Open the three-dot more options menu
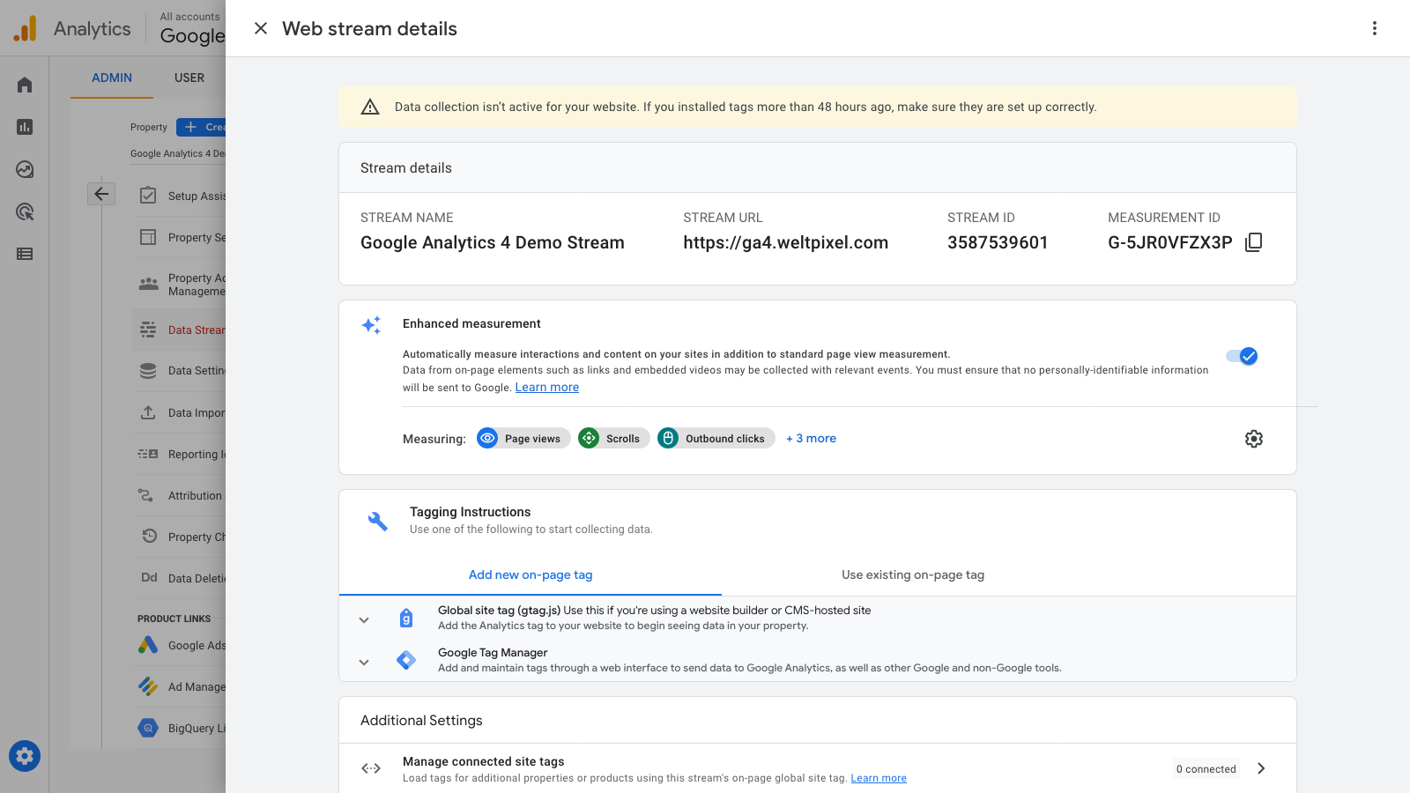This screenshot has width=1410, height=793. click(x=1374, y=28)
